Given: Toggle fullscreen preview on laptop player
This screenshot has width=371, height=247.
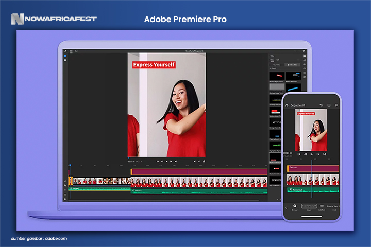Looking at the screenshot, I should [195, 161].
